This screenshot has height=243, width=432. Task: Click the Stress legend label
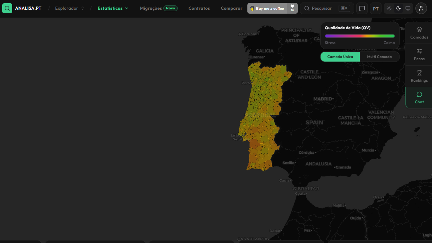tap(330, 42)
